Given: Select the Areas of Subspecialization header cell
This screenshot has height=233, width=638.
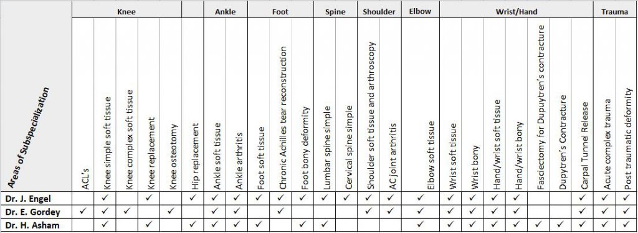Looking at the screenshot, I should click(36, 97).
